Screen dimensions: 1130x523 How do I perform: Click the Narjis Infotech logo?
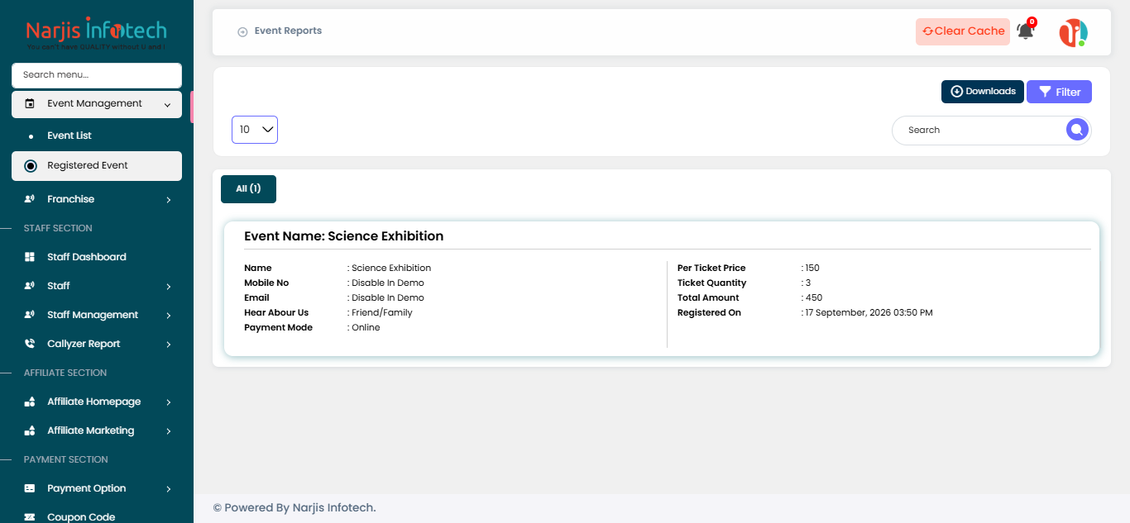click(96, 33)
